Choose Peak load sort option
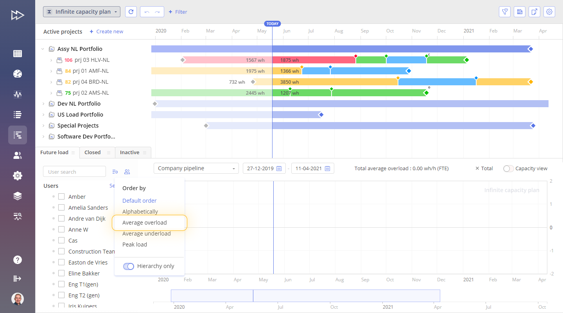Screen dimensions: 563x313 click(x=135, y=245)
